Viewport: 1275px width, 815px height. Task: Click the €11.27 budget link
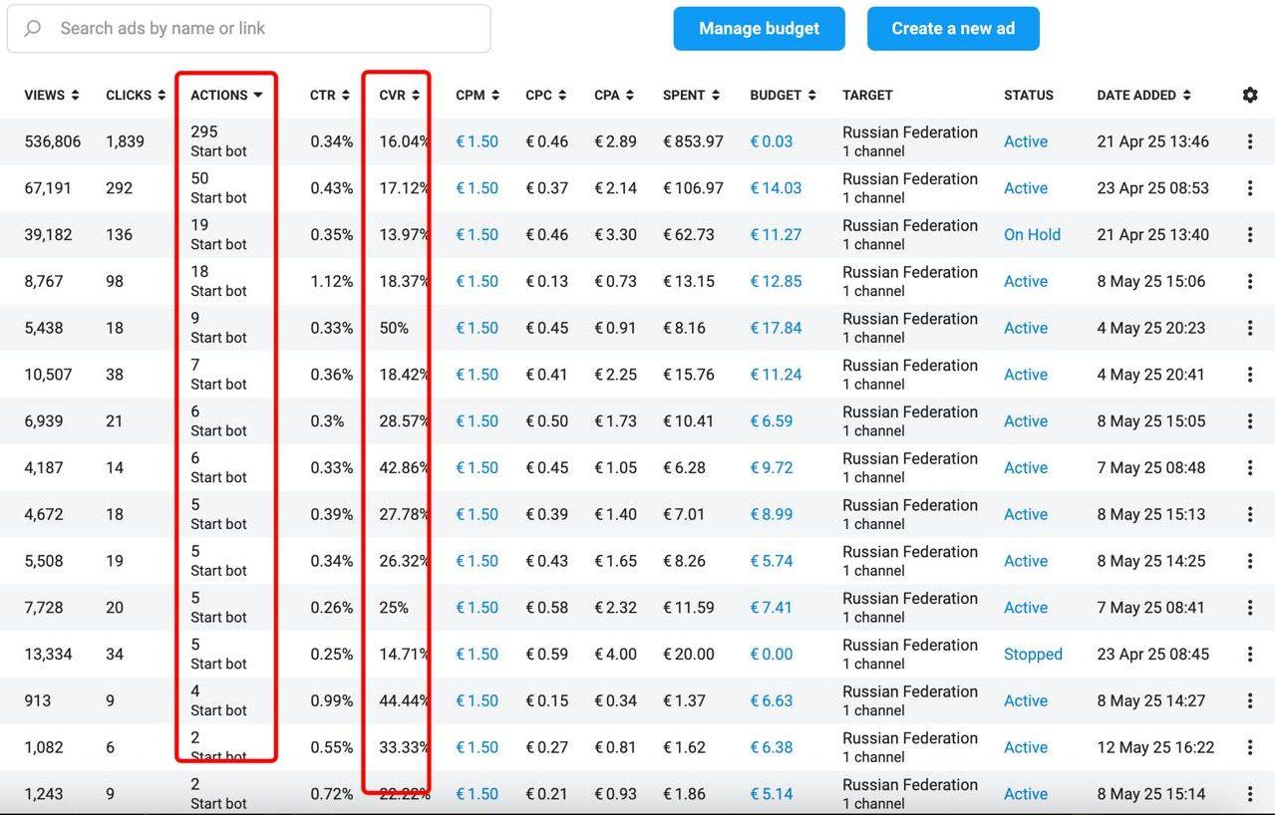[x=776, y=235]
